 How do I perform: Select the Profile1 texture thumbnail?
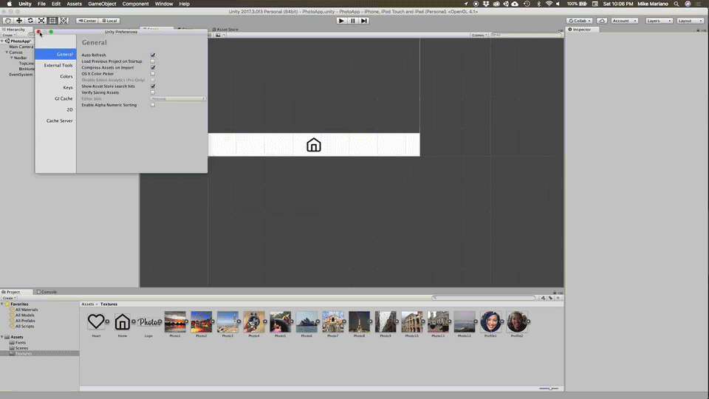(490, 321)
